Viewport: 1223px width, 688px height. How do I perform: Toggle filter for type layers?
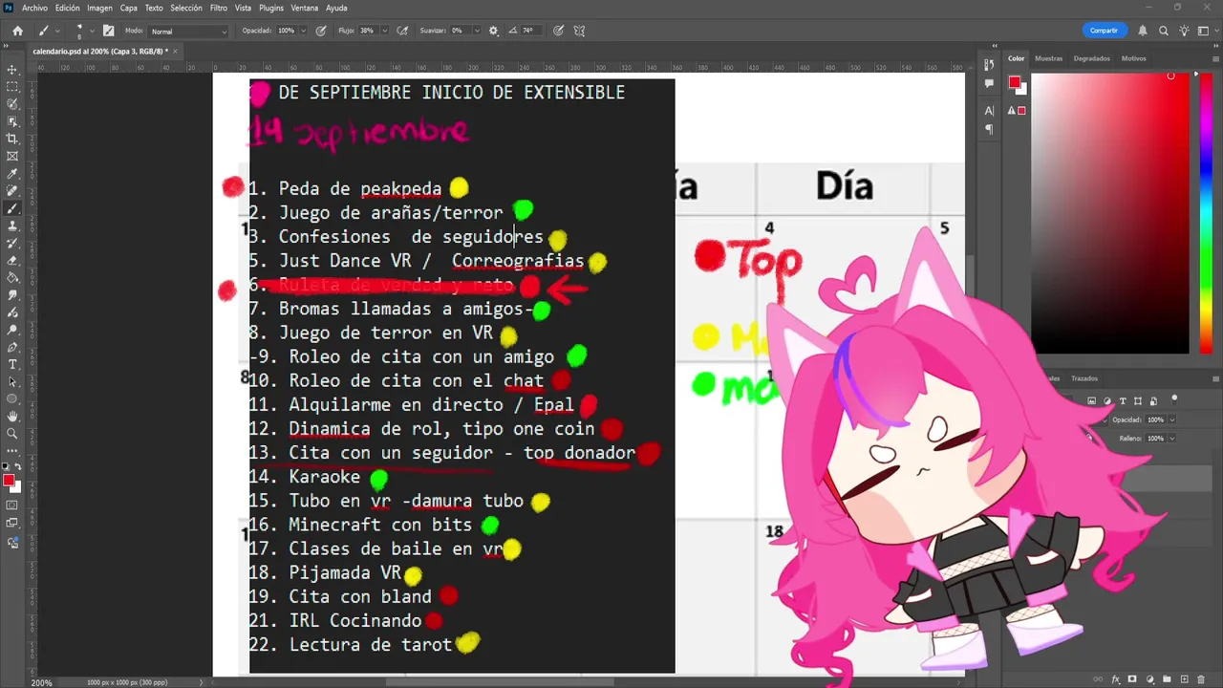(1124, 401)
